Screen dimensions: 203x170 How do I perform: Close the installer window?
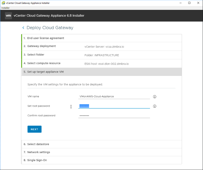tap(198, 3)
